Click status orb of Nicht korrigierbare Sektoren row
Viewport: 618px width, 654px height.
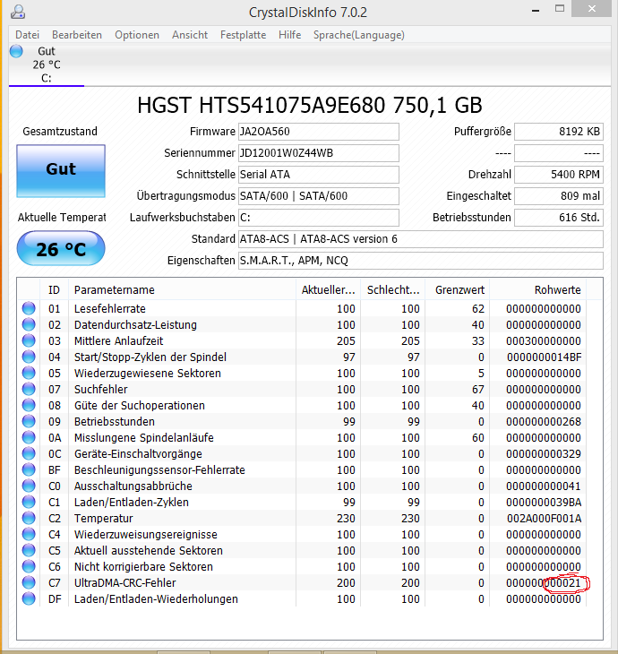point(29,566)
